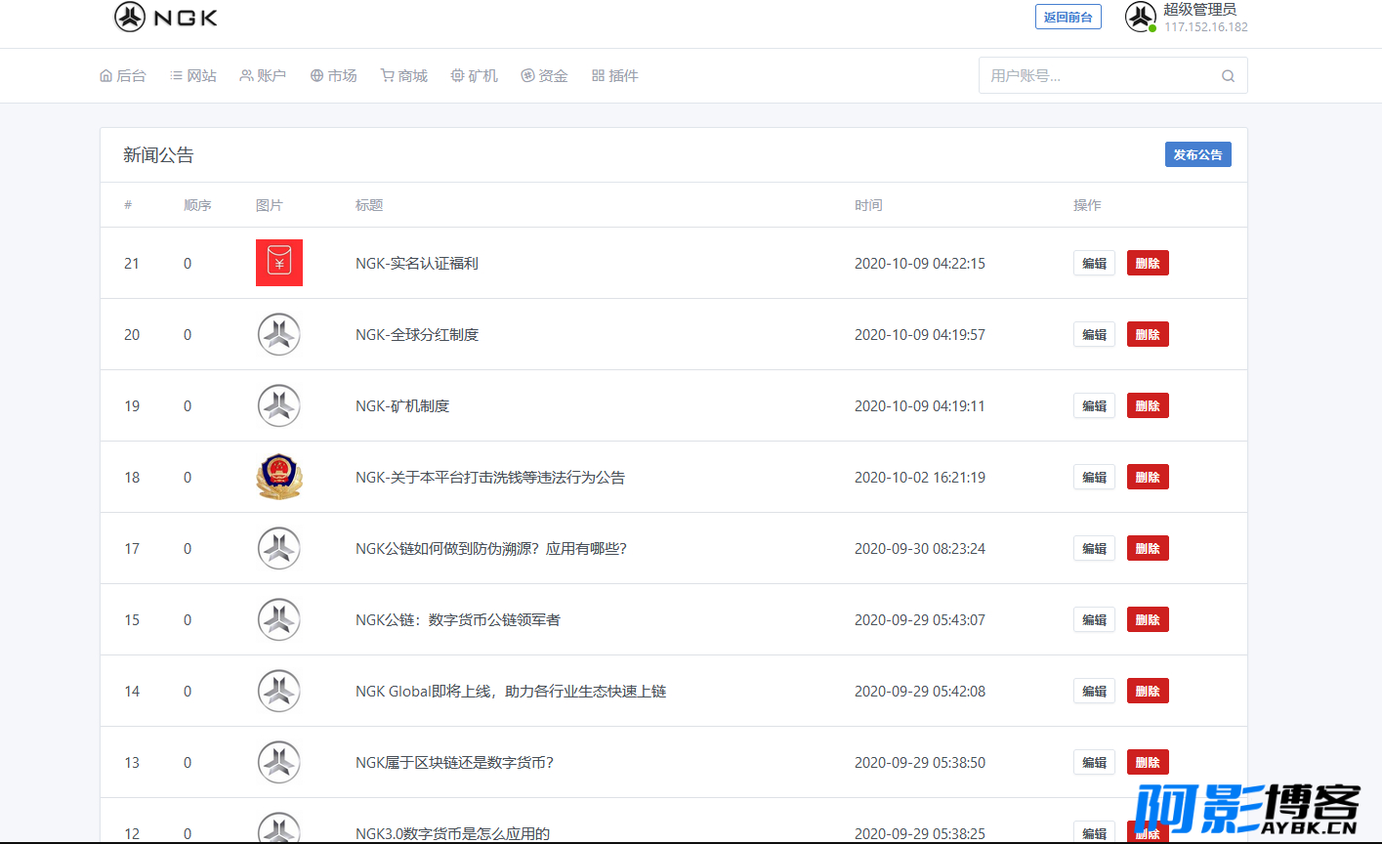Click title NGK-实名认证福利
Image resolution: width=1382 pixels, height=844 pixels.
[x=417, y=263]
